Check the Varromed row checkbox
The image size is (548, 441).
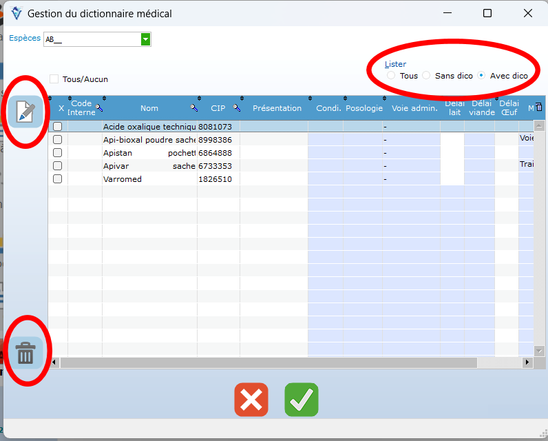[x=57, y=179]
